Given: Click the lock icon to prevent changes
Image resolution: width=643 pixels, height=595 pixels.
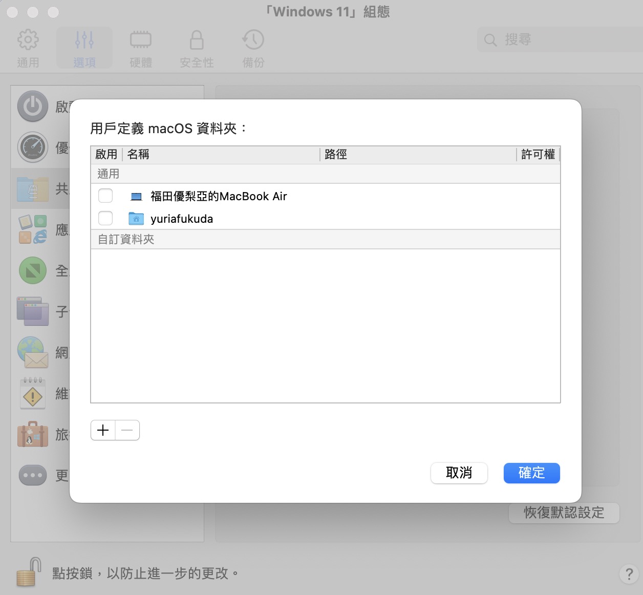Looking at the screenshot, I should tap(29, 572).
